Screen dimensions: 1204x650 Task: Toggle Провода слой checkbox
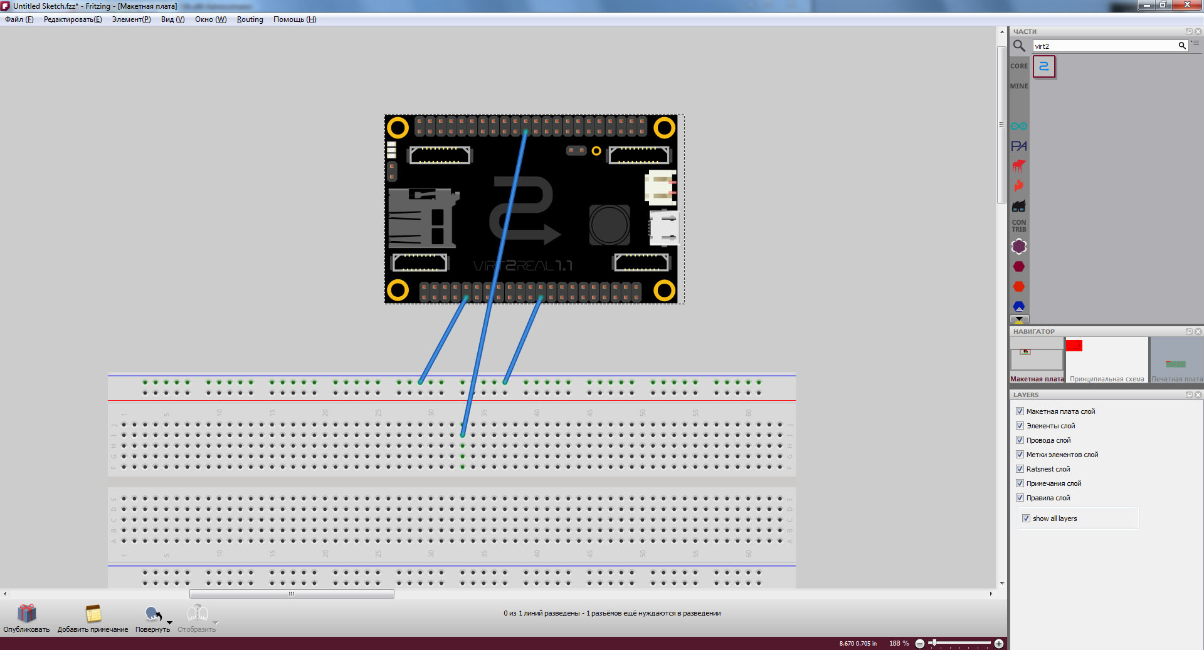[x=1020, y=440]
